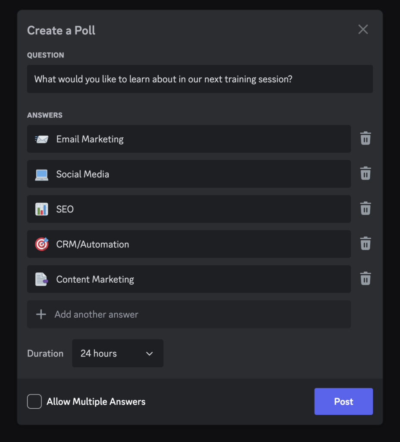Enable Allow Multiple Answers
400x442 pixels.
34,401
